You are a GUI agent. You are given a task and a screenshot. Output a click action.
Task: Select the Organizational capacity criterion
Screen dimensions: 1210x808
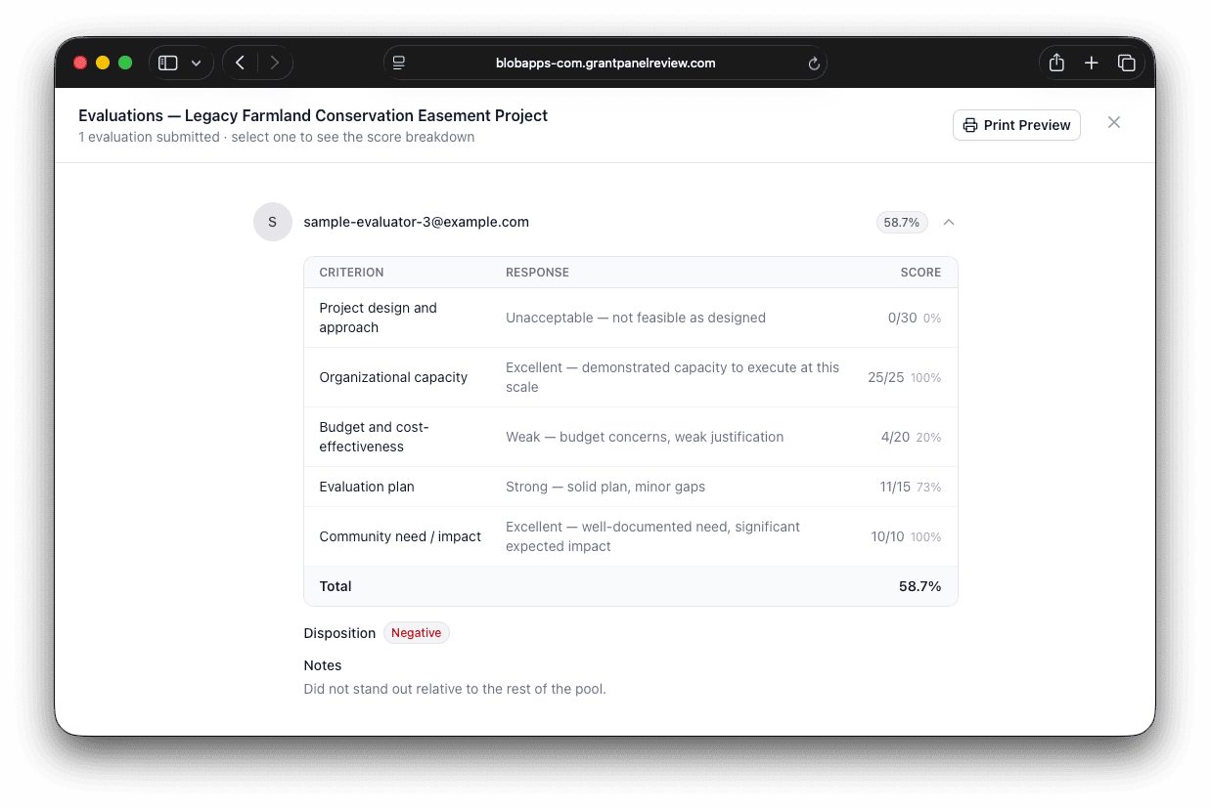[x=393, y=377]
